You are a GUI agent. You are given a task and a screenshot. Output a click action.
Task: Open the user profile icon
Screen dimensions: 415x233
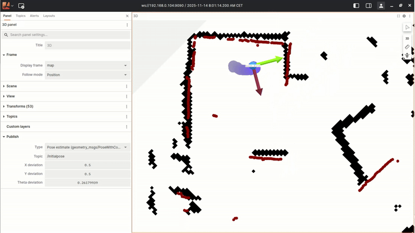(x=381, y=6)
